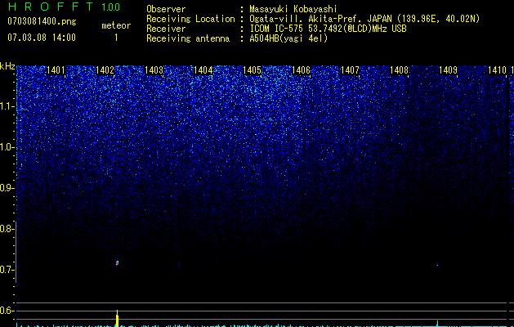This screenshot has height=327, width=514.
Task: Click the 1409 time marker
Action: (448, 70)
